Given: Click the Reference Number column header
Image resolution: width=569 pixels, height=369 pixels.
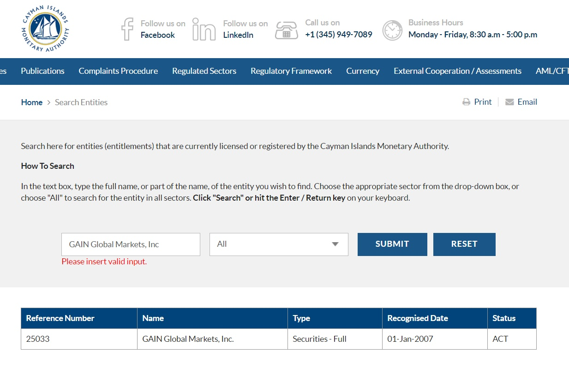Looking at the screenshot, I should point(79,318).
